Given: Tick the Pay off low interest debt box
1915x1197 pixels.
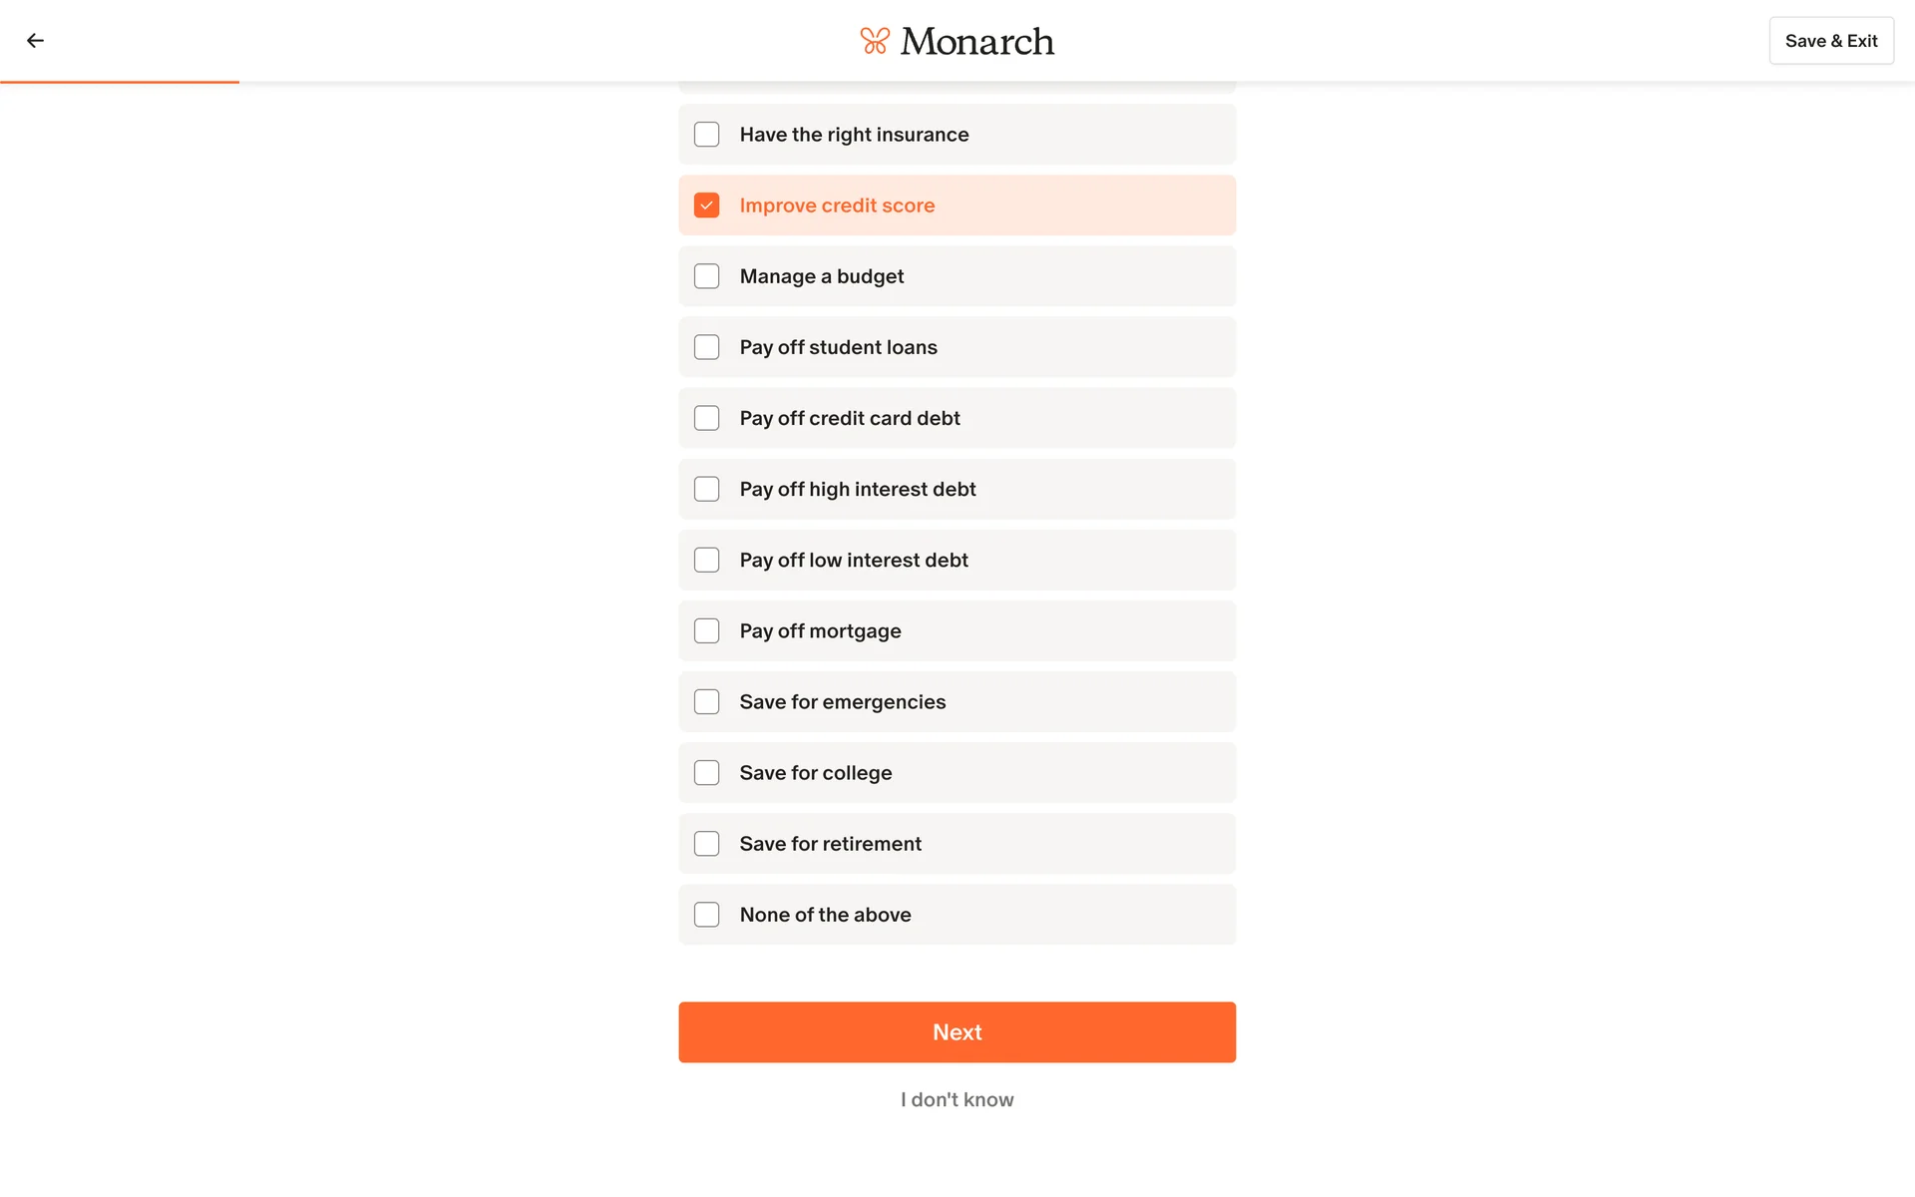Looking at the screenshot, I should click(x=706, y=560).
